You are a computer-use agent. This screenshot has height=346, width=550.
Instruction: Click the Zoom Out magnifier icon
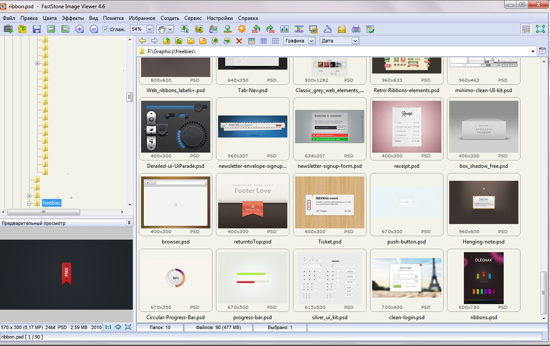click(93, 29)
